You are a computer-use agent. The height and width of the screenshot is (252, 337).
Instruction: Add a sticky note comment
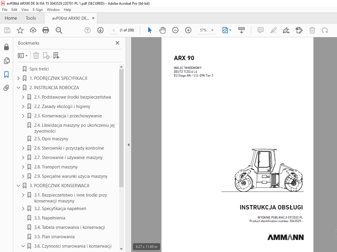click(261, 30)
